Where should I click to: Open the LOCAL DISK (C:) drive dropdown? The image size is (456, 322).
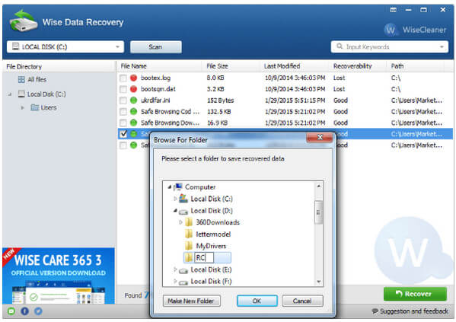click(x=65, y=47)
